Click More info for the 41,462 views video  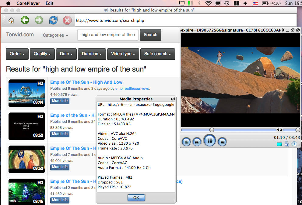[60, 200]
